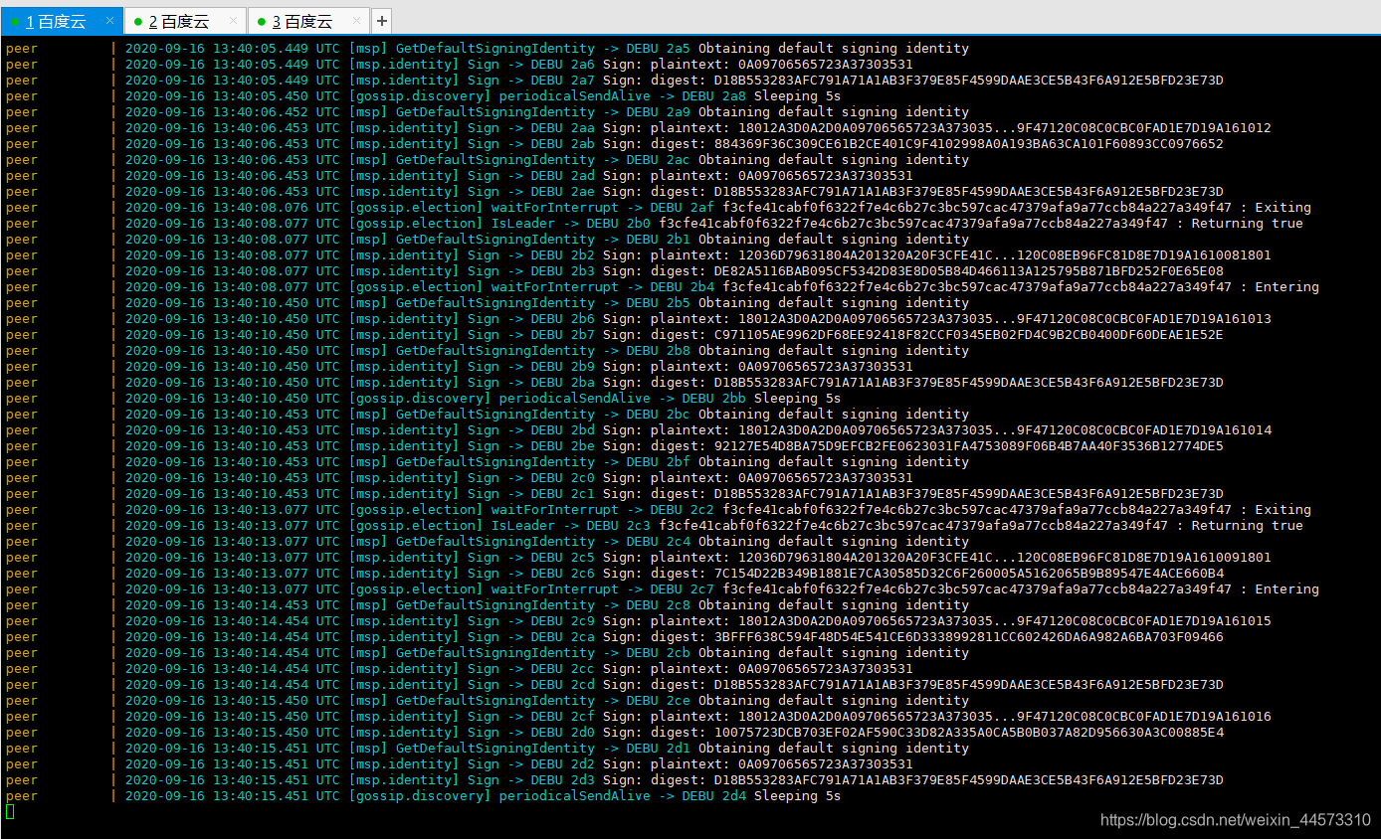Click plaintext ending '7D19A161015' on DEBU 2c9 line
Viewport: 1381px width, 839px height.
coord(1004,620)
